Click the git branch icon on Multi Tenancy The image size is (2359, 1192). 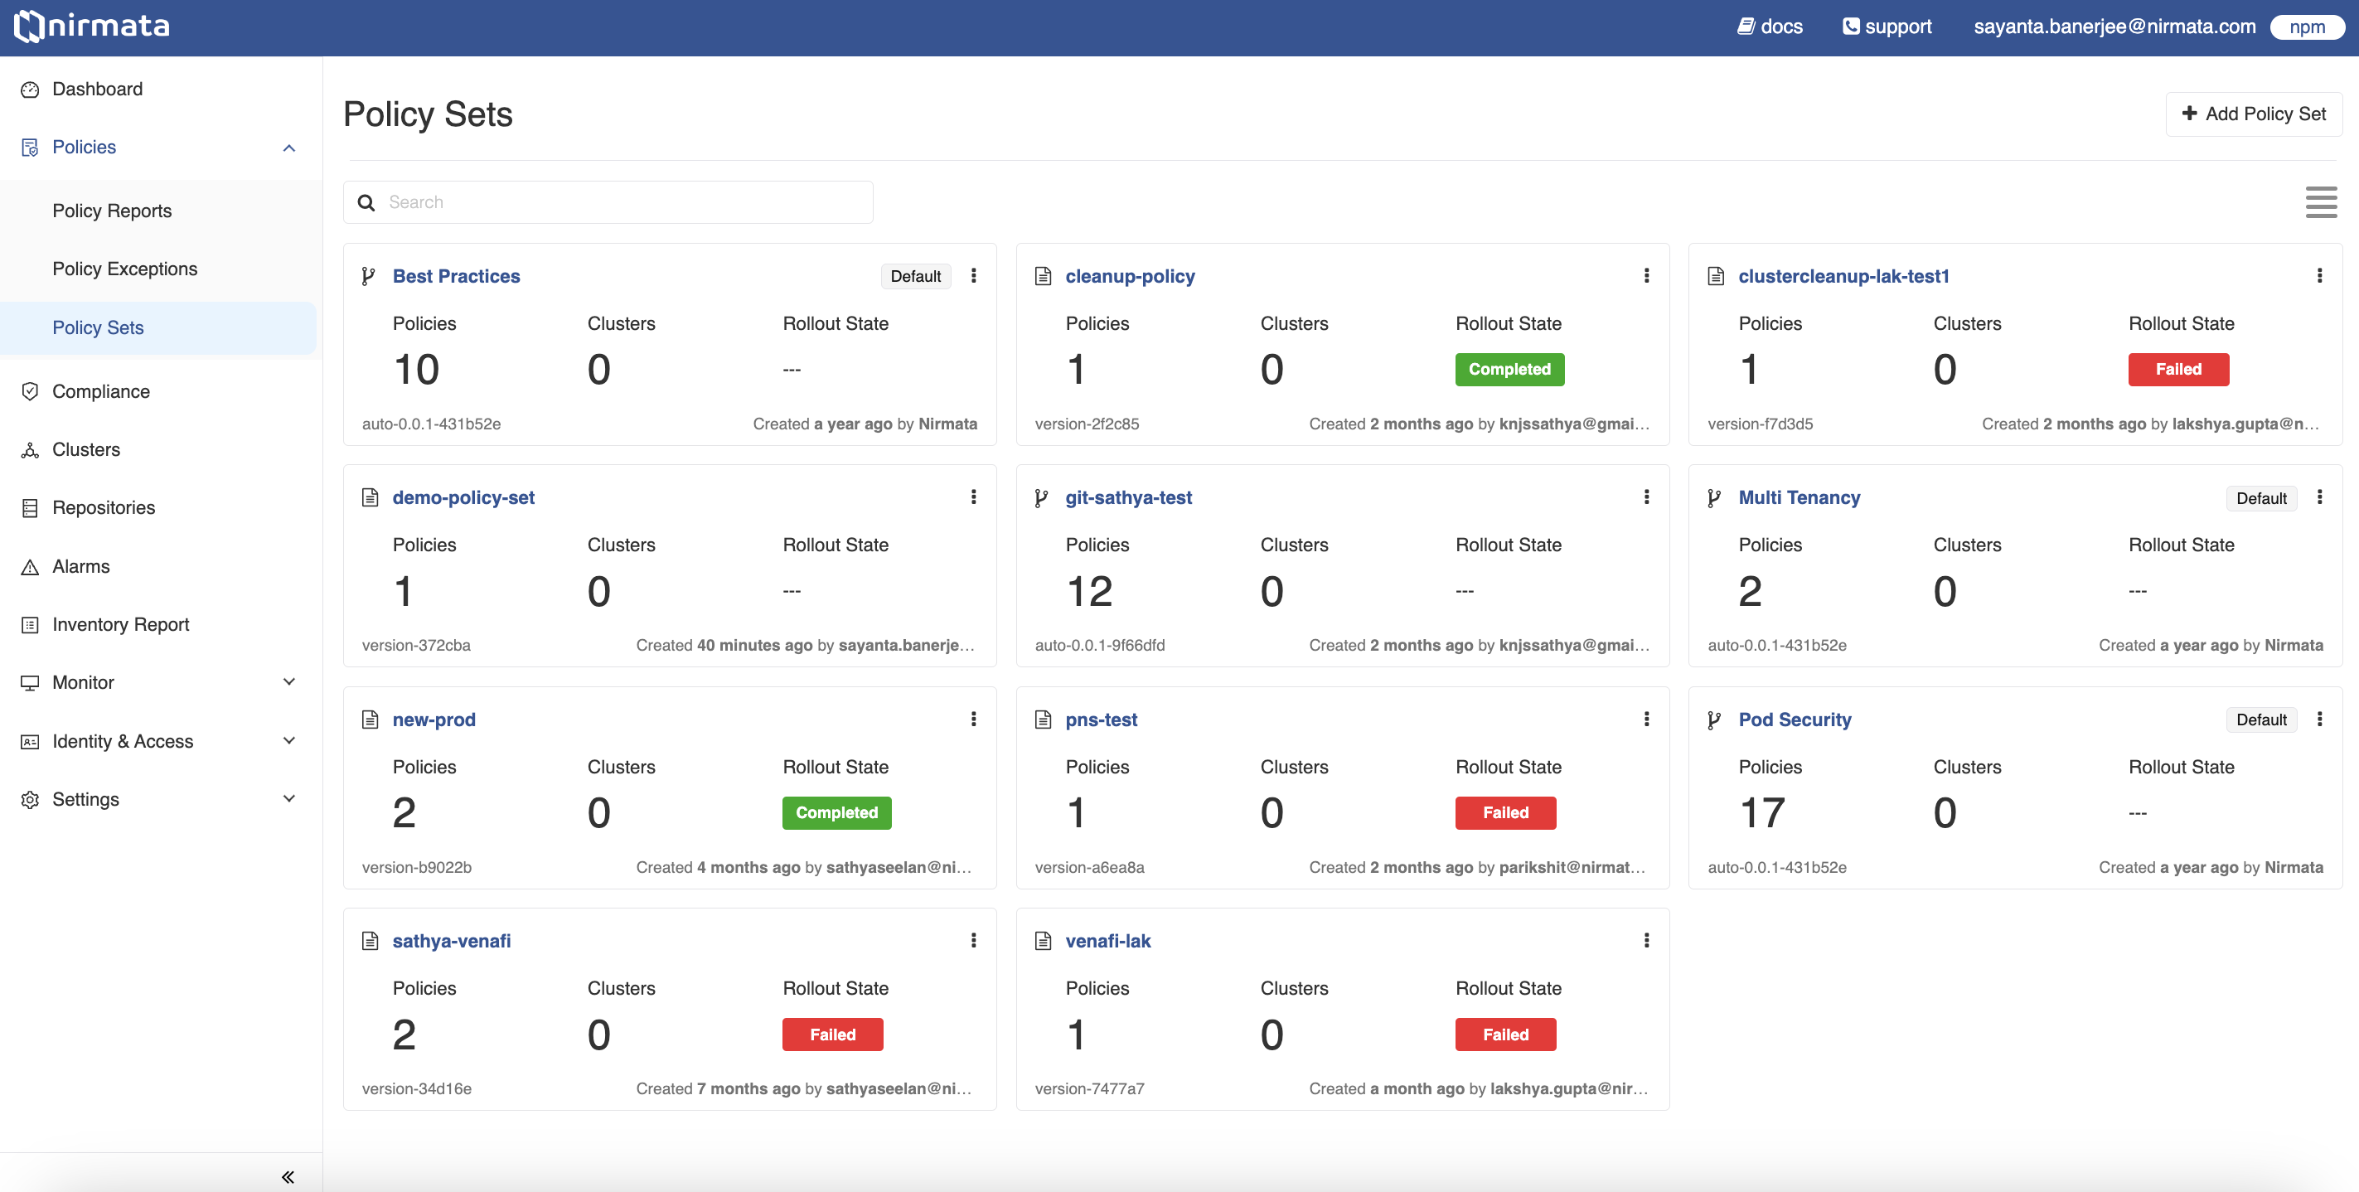pos(1714,498)
